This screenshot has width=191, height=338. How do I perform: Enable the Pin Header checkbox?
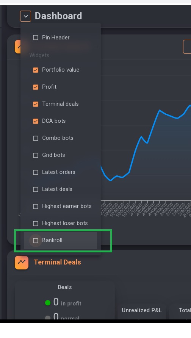(36, 38)
